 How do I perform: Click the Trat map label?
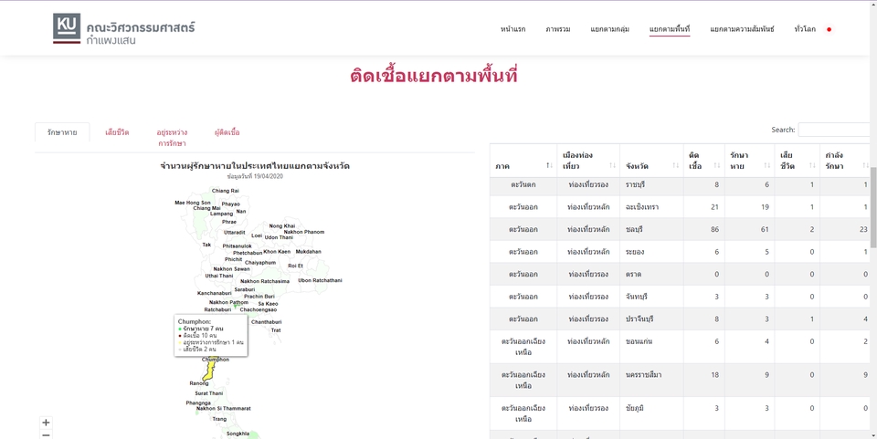click(276, 330)
